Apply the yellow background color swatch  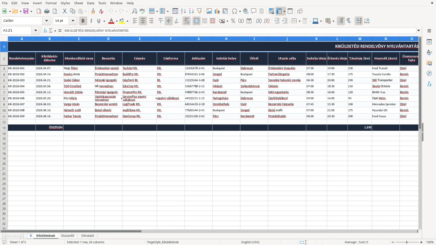[122, 21]
